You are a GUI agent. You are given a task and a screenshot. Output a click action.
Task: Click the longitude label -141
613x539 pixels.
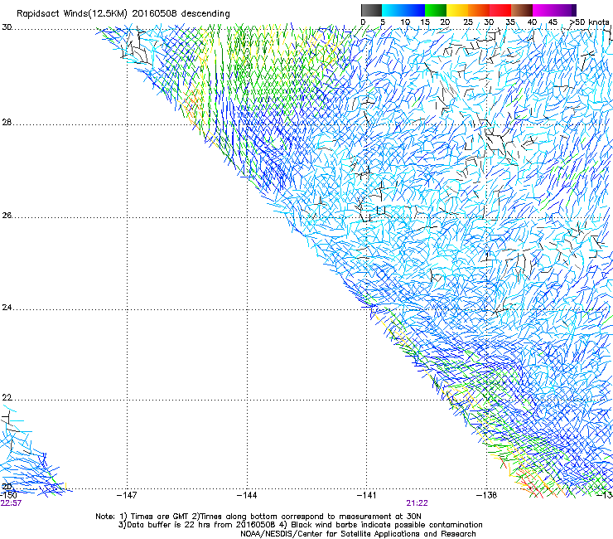(367, 495)
